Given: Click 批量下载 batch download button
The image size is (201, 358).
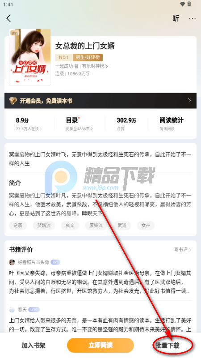Looking at the screenshot, I should tap(167, 345).
